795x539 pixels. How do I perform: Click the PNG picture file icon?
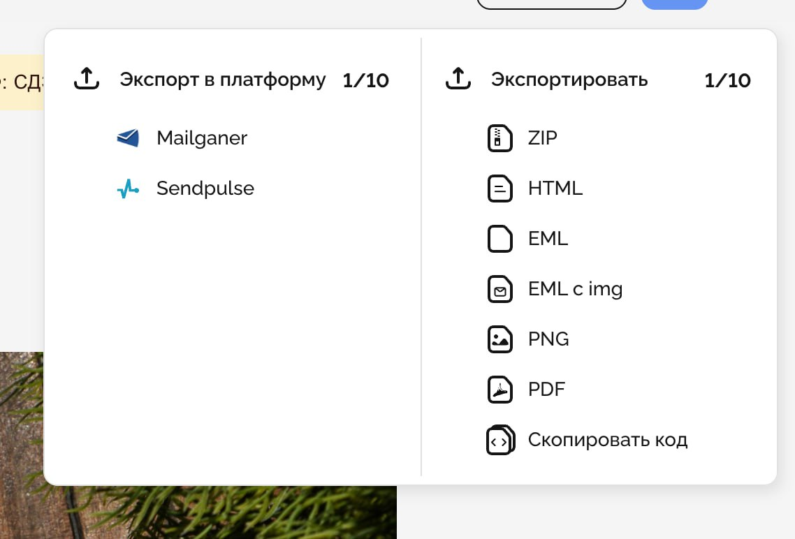point(499,339)
